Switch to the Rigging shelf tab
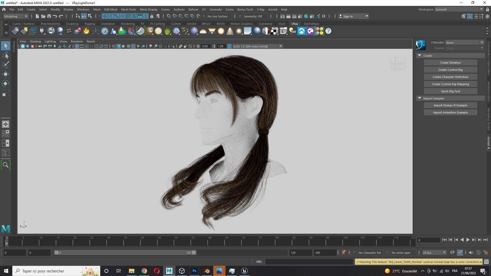The width and height of the screenshot is (491, 276). (90, 24)
